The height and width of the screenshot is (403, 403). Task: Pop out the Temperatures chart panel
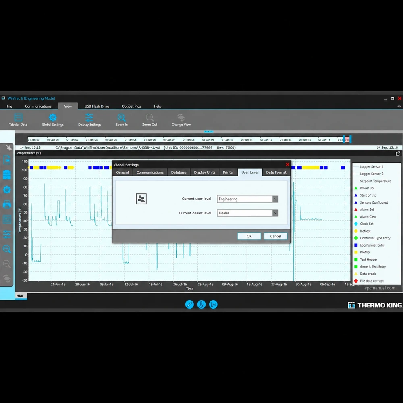(x=398, y=154)
